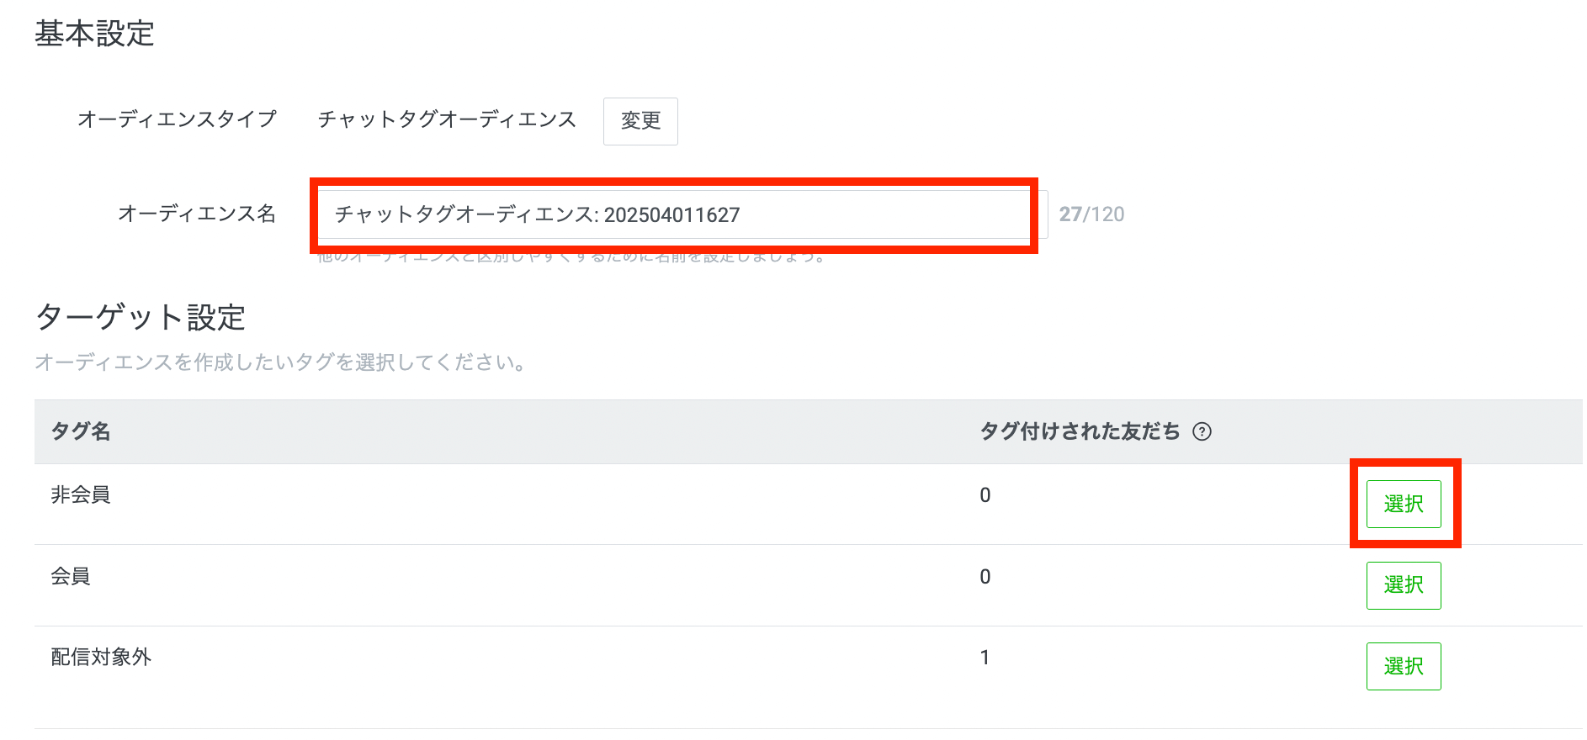This screenshot has width=1587, height=740.
Task: Click the タグ名 column header
Action: click(81, 432)
